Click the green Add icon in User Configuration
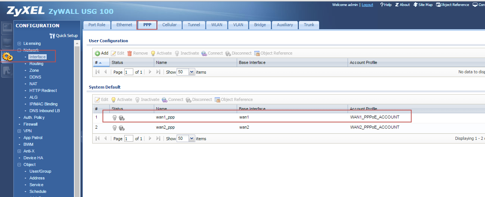The width and height of the screenshot is (485, 197). [97, 53]
